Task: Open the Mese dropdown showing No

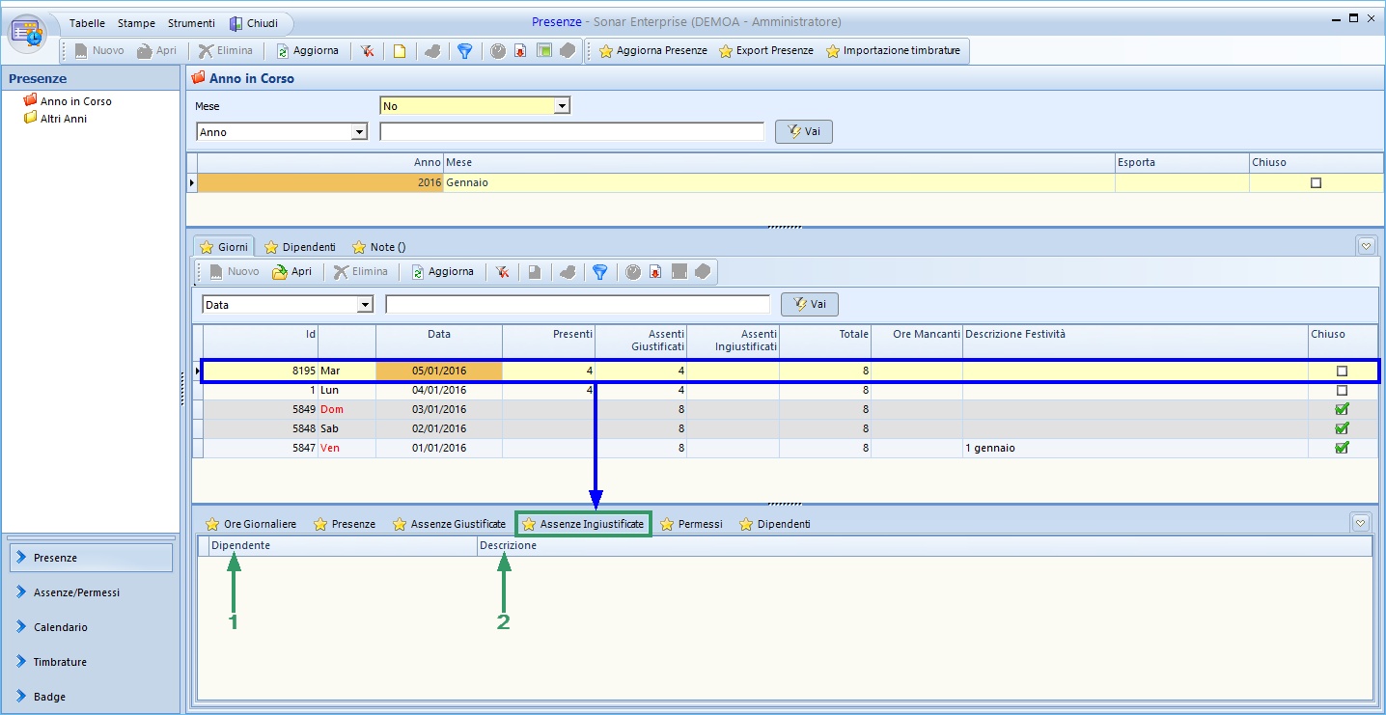Action: [x=562, y=105]
